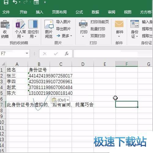The width and height of the screenshot is (153, 153).
Task: Expand the 个人常用 dropdown arrow
Action: [23, 36]
